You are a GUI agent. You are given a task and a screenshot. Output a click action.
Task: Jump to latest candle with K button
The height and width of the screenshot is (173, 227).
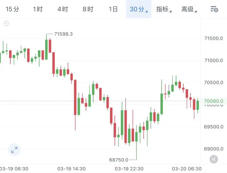(214, 159)
